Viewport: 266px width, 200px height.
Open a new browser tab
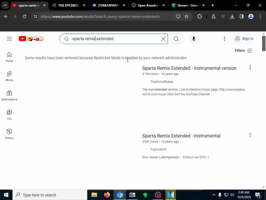(212, 5)
